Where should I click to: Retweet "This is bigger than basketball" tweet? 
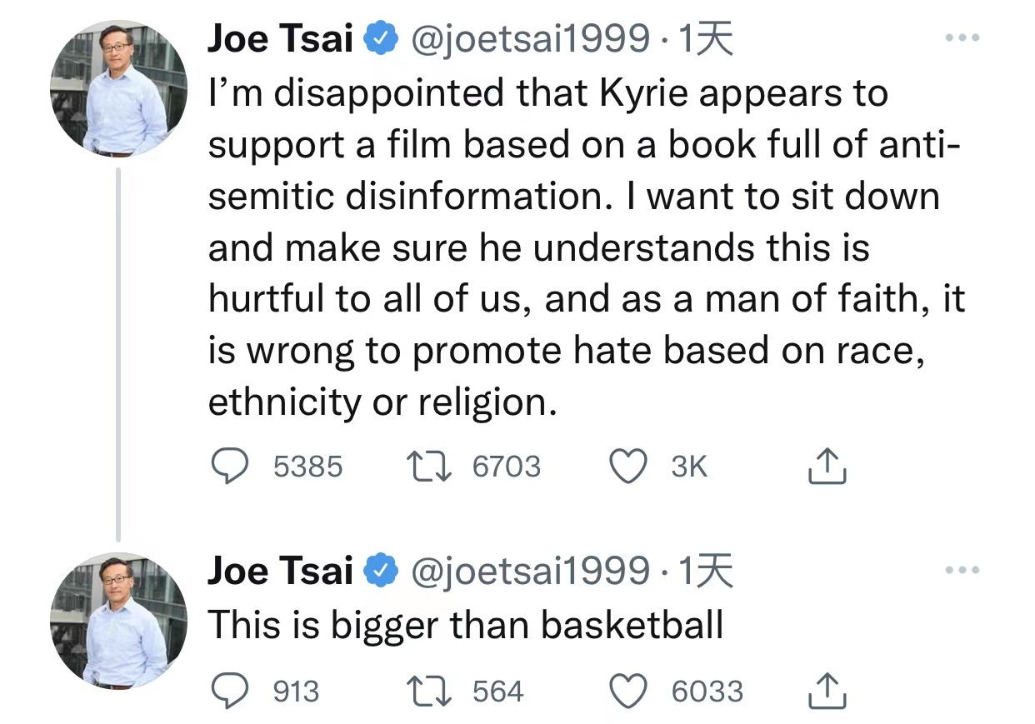pyautogui.click(x=427, y=692)
